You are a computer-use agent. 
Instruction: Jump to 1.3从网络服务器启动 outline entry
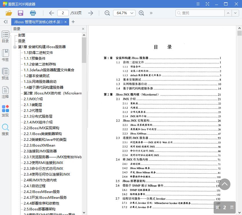(40, 81)
